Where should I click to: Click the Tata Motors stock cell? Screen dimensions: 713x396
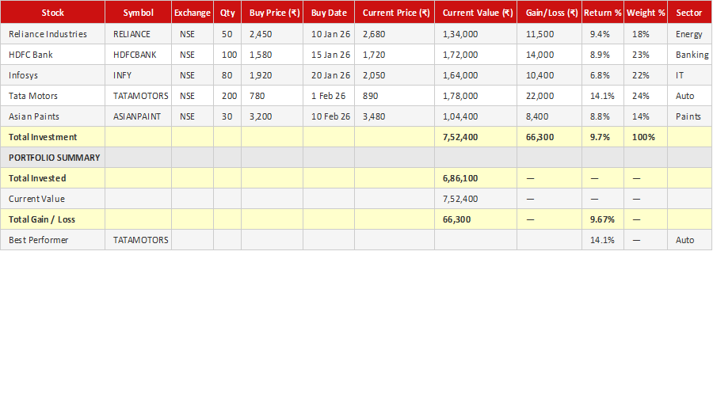tap(53, 96)
